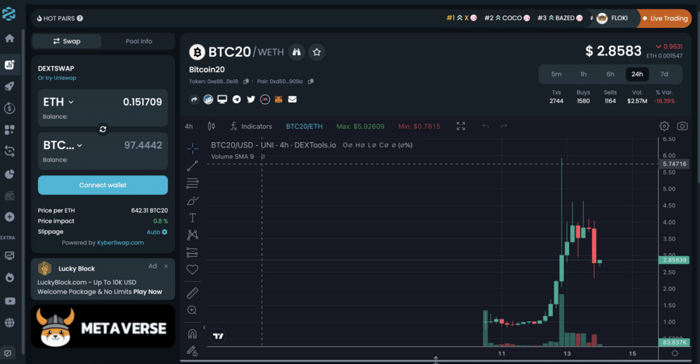Edit the ETH amount 0.151709 field

click(x=142, y=102)
